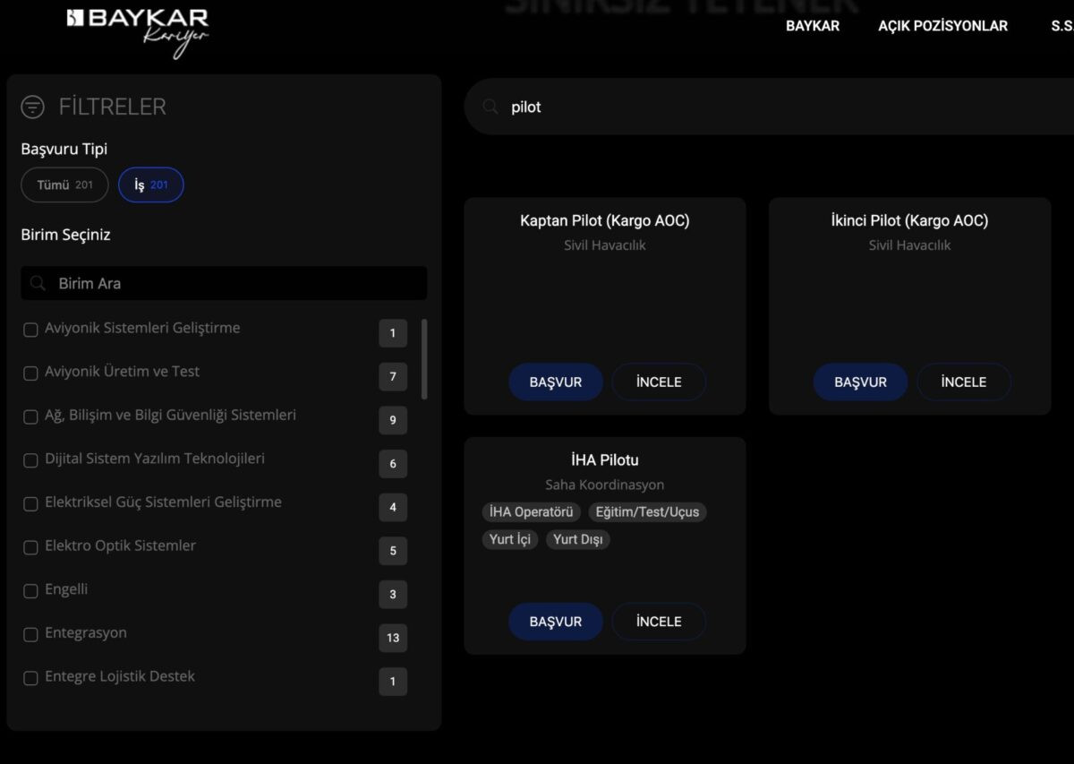Check Aviyonik Üretim ve Test checkbox
Viewport: 1074px width, 764px height.
[30, 373]
